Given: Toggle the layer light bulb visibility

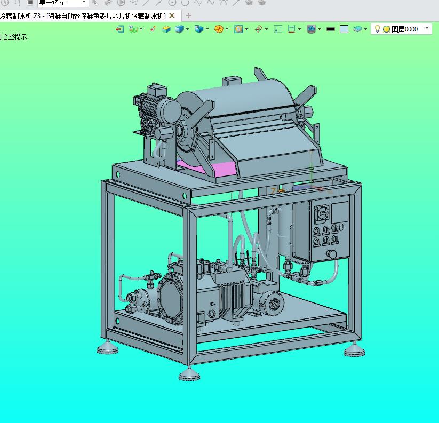Looking at the screenshot, I should click(x=377, y=29).
